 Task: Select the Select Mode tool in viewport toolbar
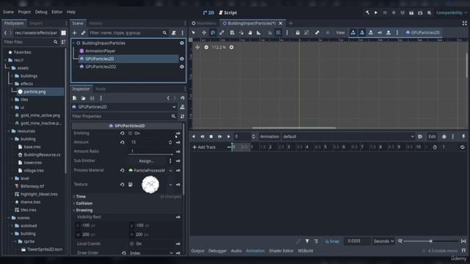tap(194, 32)
